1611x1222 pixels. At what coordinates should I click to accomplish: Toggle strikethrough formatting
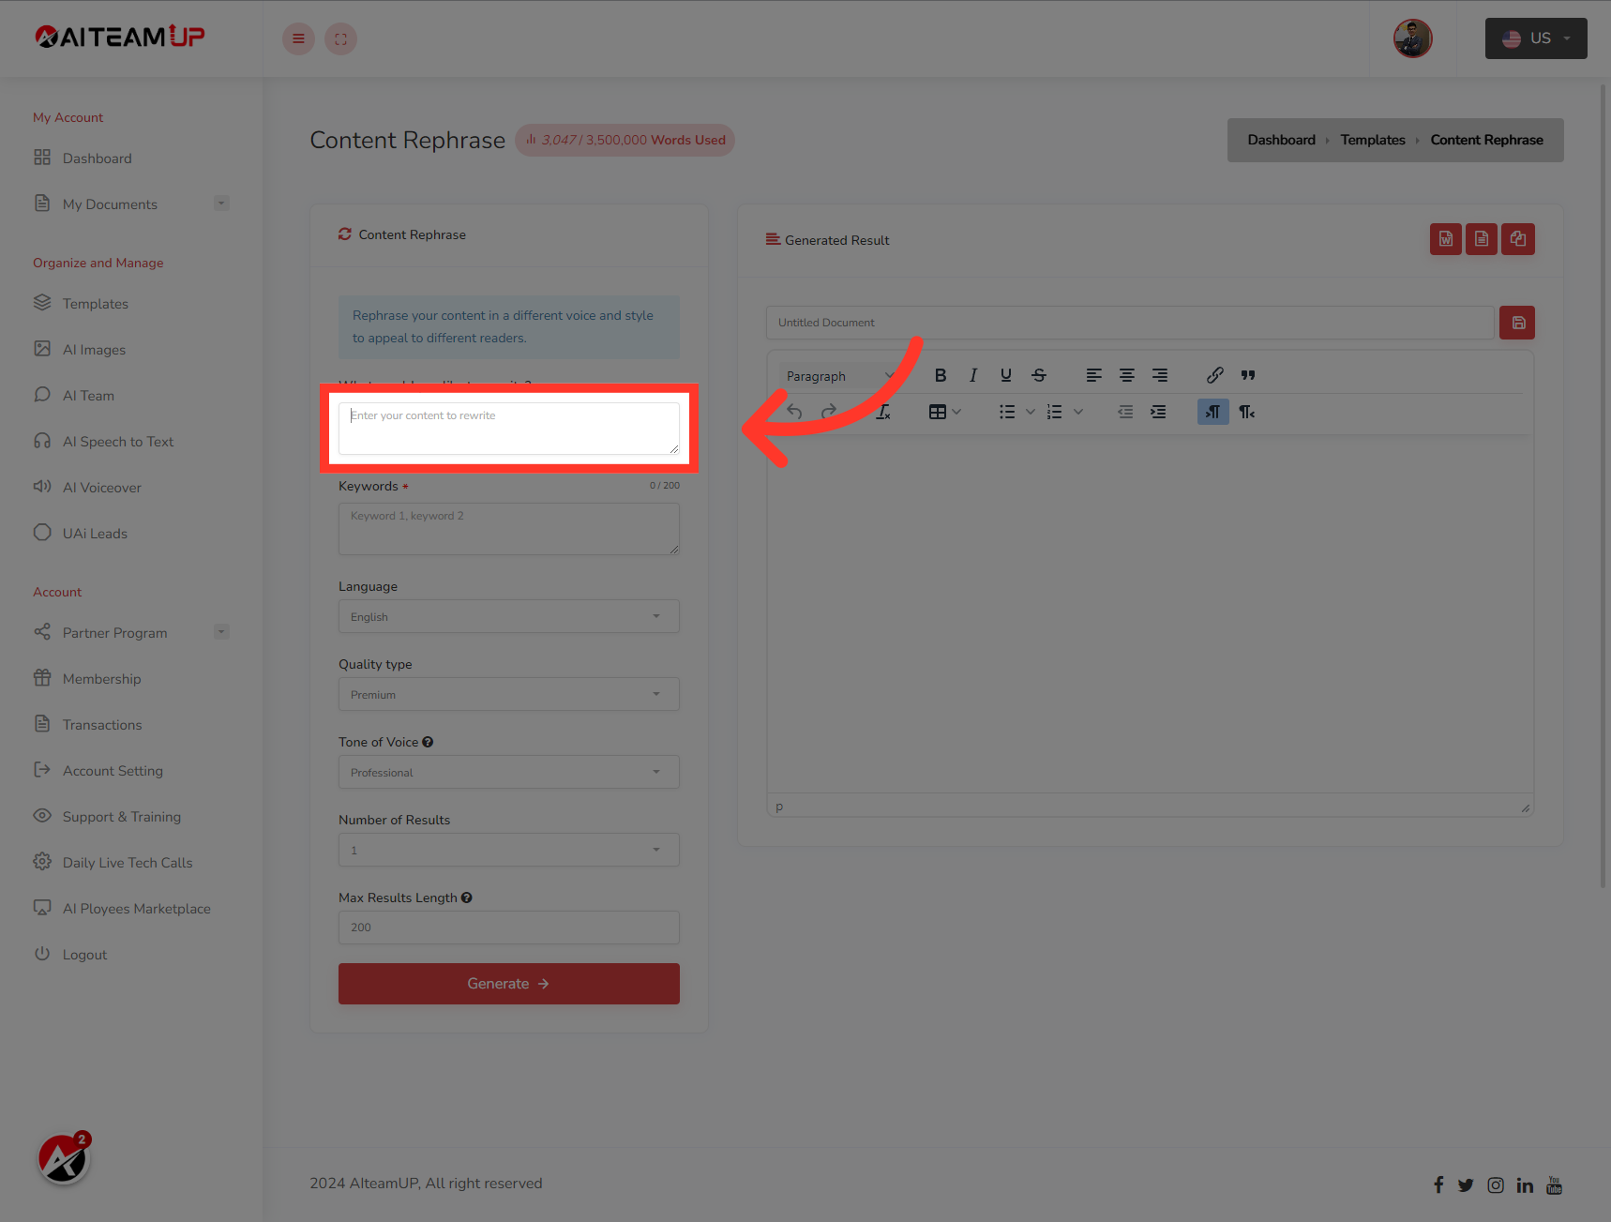(1038, 374)
